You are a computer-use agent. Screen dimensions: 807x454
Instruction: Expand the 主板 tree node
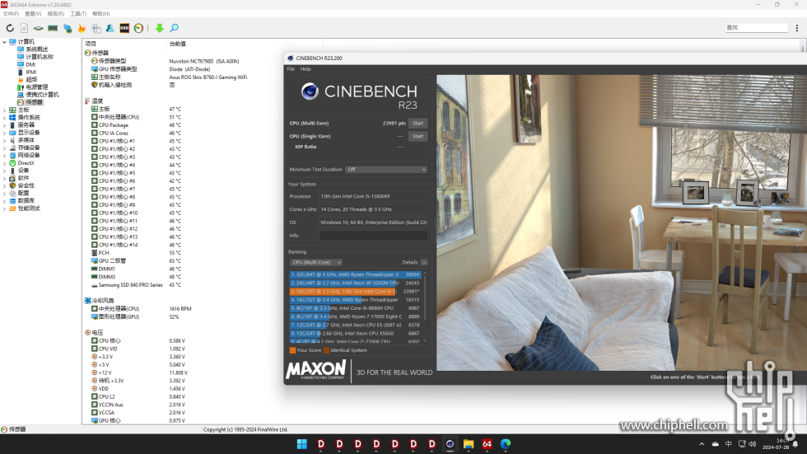click(x=5, y=110)
